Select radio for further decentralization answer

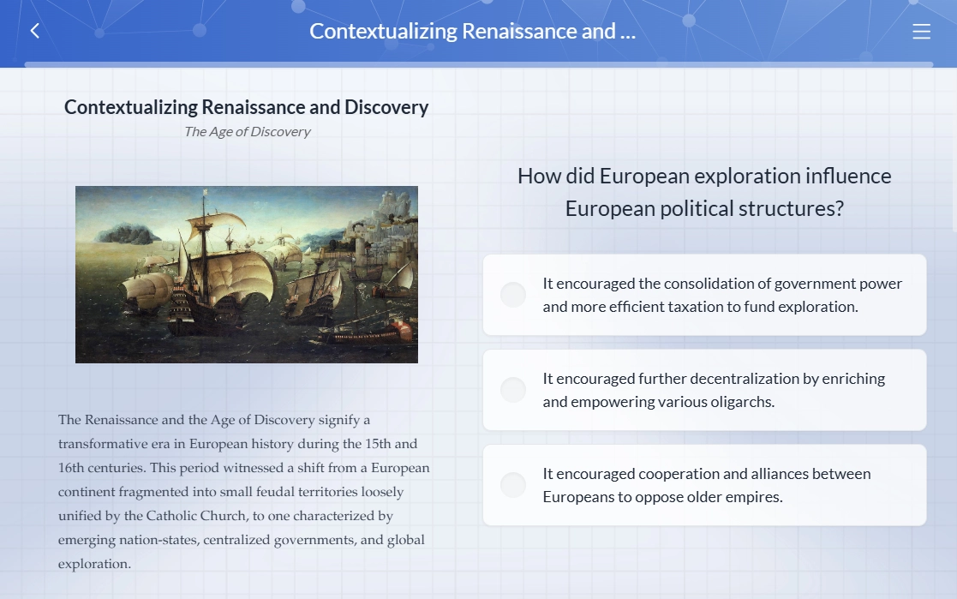point(513,390)
